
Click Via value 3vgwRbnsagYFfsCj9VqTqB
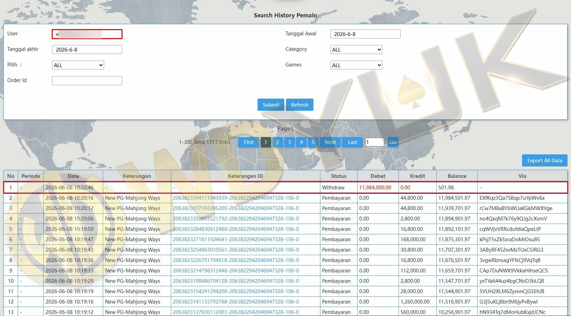[x=510, y=260]
